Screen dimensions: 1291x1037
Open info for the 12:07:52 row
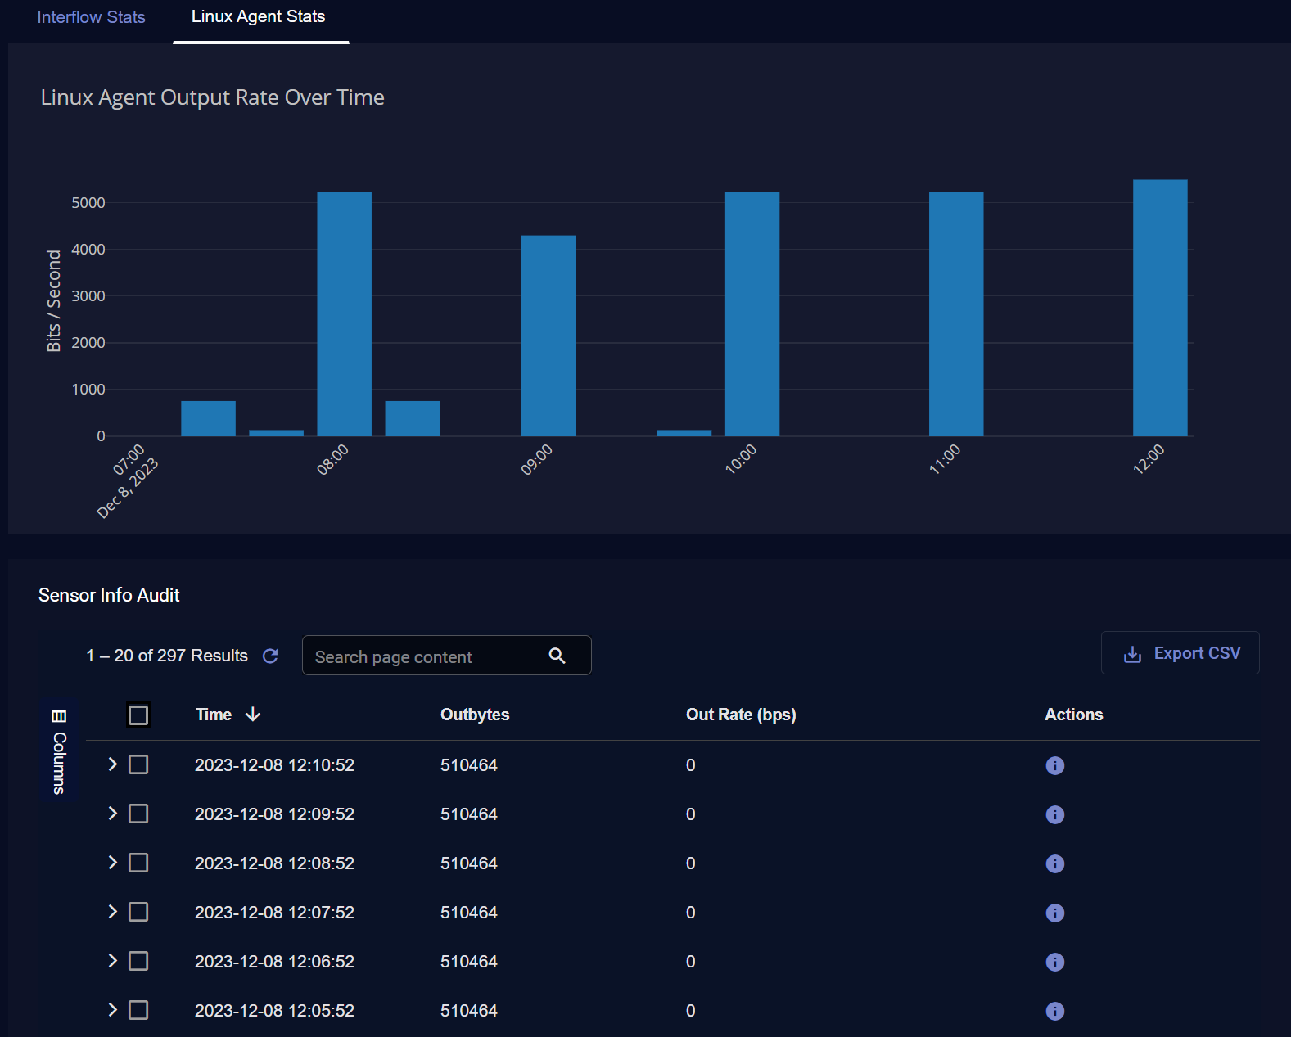coord(1054,913)
